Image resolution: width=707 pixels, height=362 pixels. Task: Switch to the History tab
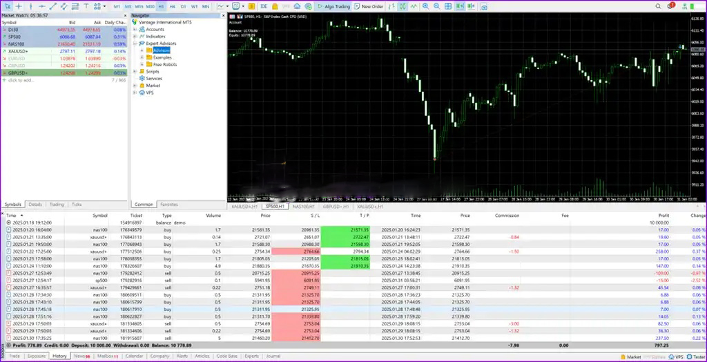pos(59,356)
